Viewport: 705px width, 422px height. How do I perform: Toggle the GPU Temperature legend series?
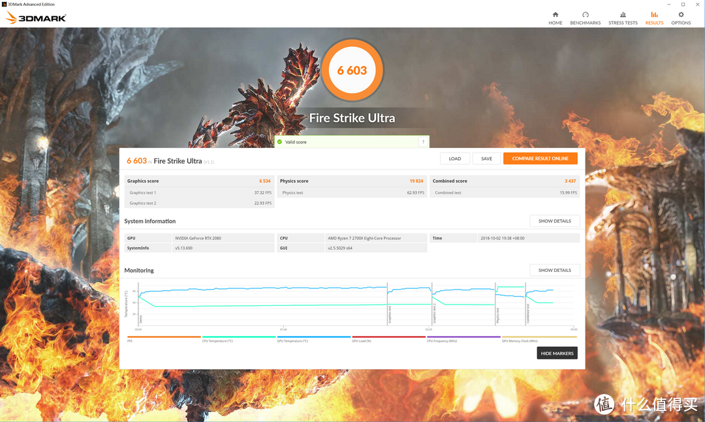pyautogui.click(x=314, y=339)
